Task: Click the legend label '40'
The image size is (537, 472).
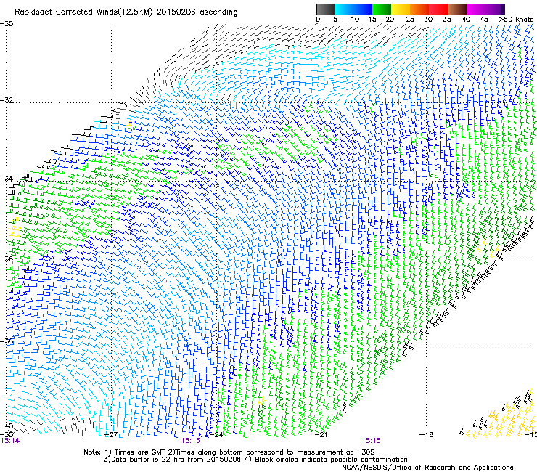Action: pyautogui.click(x=466, y=19)
